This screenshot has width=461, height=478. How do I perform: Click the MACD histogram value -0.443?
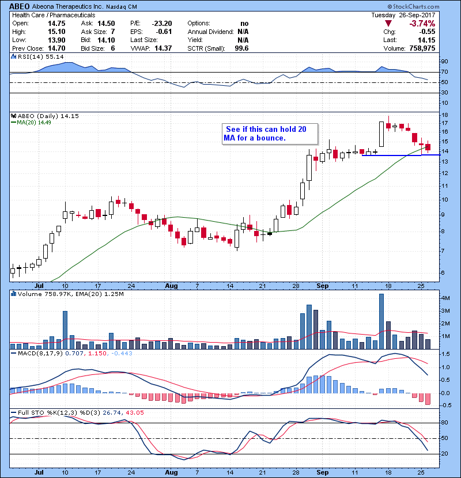122,354
